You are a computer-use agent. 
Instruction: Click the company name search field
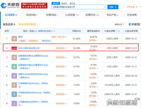tap(78, 7)
